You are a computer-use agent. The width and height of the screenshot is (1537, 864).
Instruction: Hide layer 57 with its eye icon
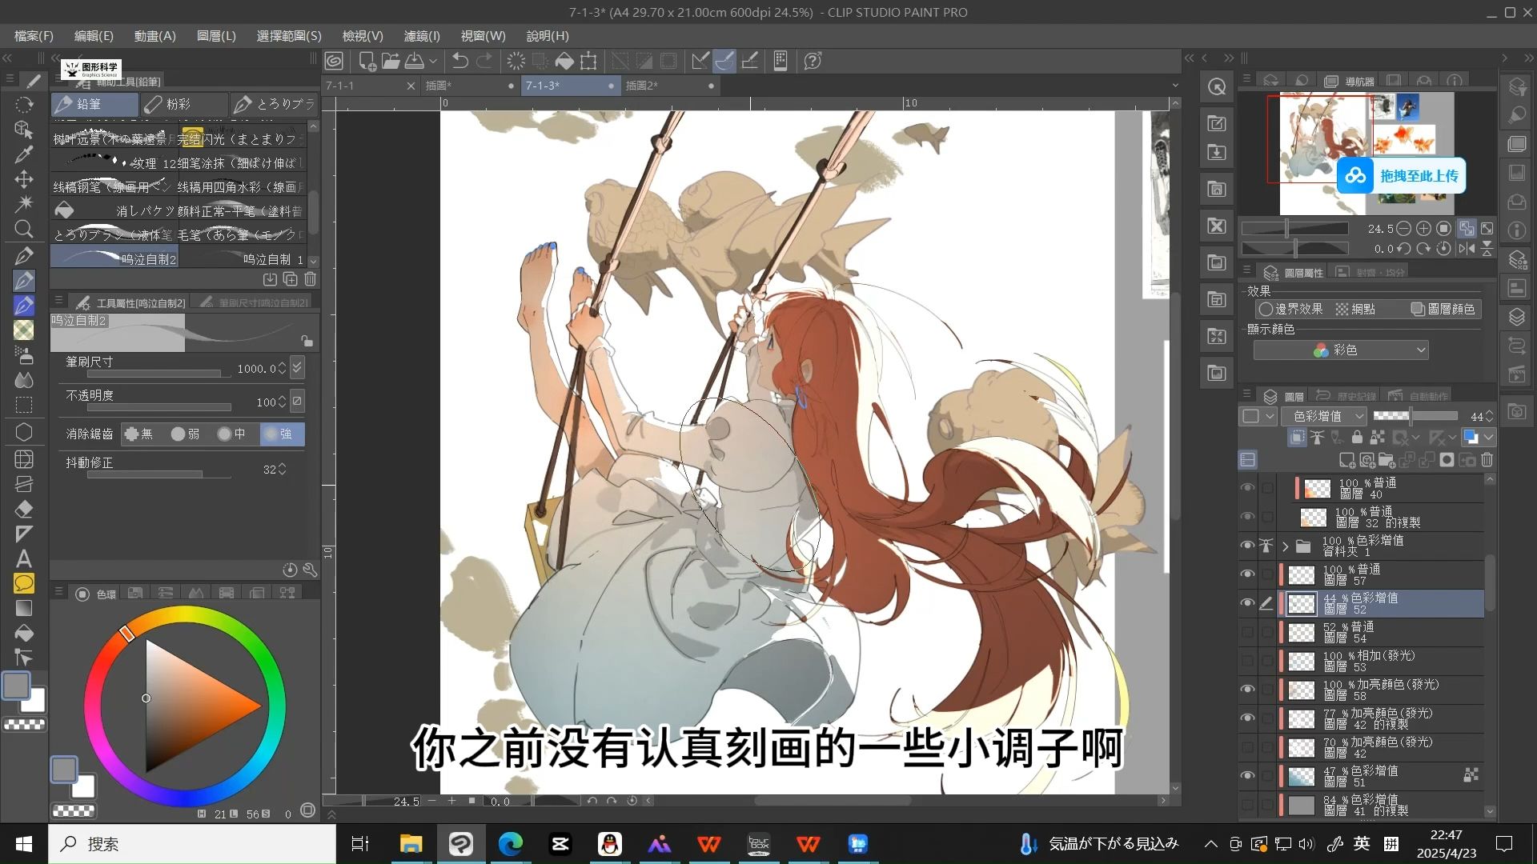[1247, 574]
